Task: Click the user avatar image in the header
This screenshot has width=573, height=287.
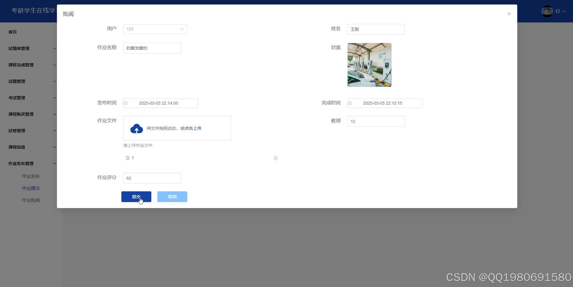Action: pyautogui.click(x=547, y=11)
